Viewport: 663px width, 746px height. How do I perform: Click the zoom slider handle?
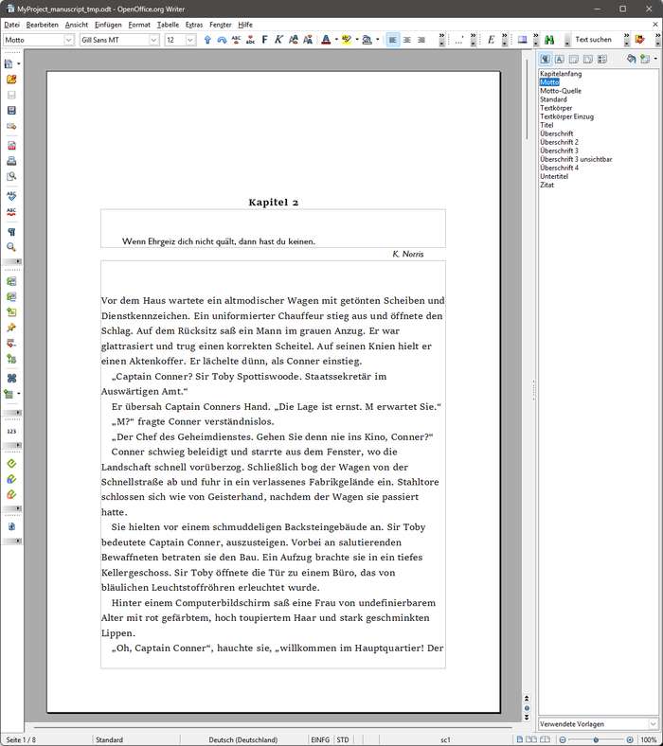[596, 739]
